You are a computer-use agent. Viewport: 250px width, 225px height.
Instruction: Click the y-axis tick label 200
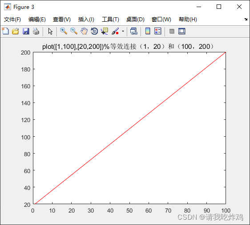tap(25, 52)
